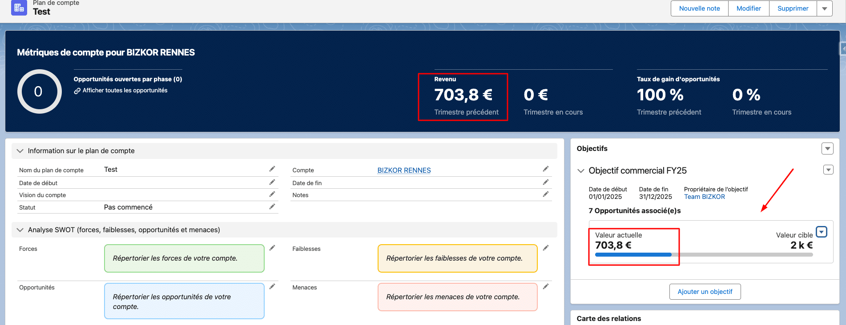Edit the Compte field with pencil icon
846x325 pixels.
point(546,169)
